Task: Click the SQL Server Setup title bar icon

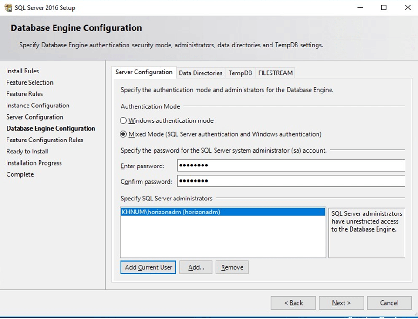Action: pyautogui.click(x=8, y=7)
